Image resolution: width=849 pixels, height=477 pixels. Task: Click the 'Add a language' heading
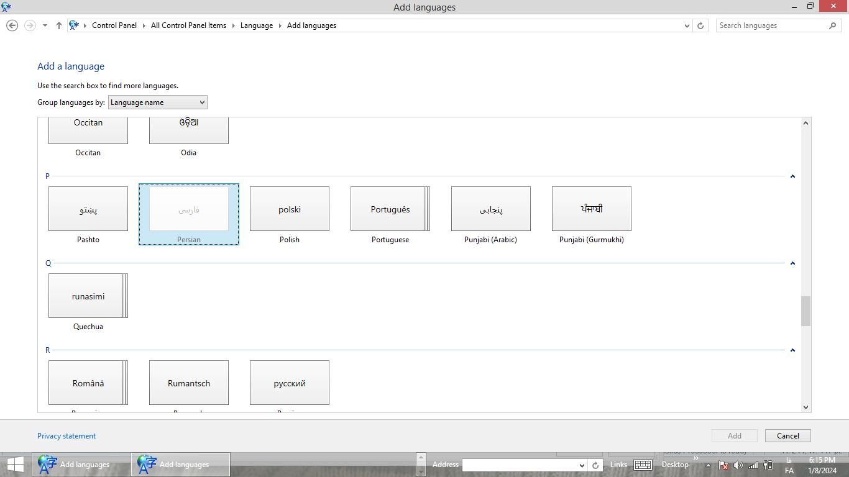pyautogui.click(x=71, y=66)
